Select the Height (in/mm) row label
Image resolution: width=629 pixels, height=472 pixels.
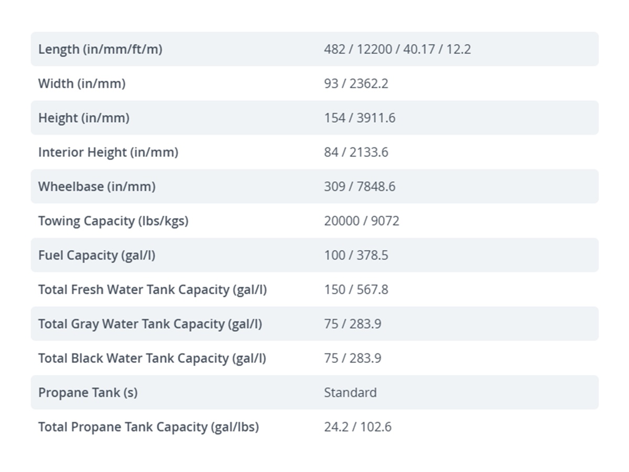pos(84,118)
